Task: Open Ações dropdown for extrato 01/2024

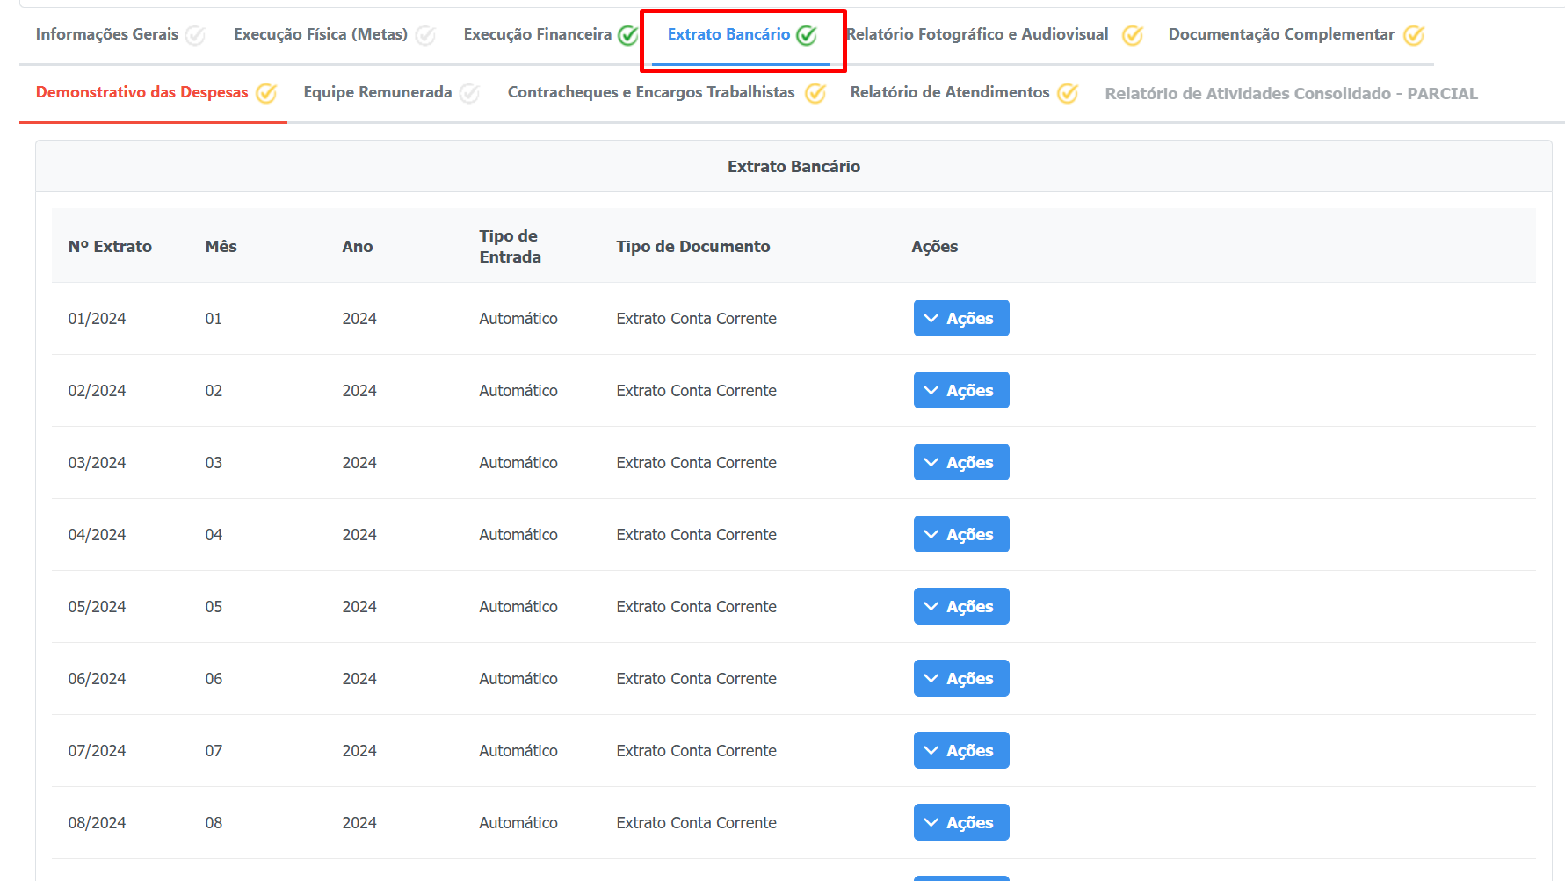Action: pyautogui.click(x=961, y=318)
